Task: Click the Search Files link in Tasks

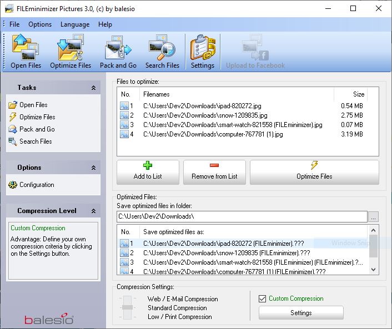Action: [36, 141]
